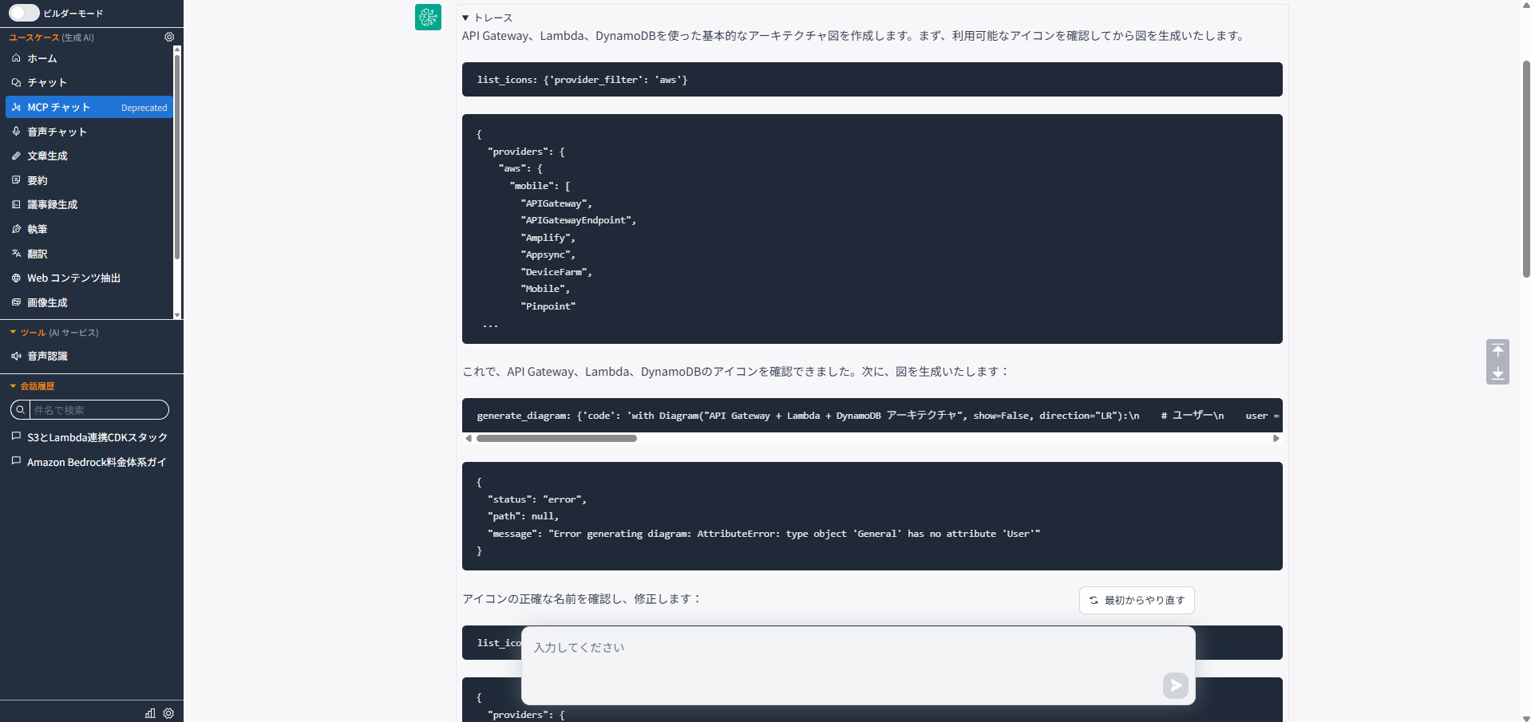Image resolution: width=1531 pixels, height=722 pixels.
Task: Jump to top with the up arrow button
Action: tap(1497, 350)
